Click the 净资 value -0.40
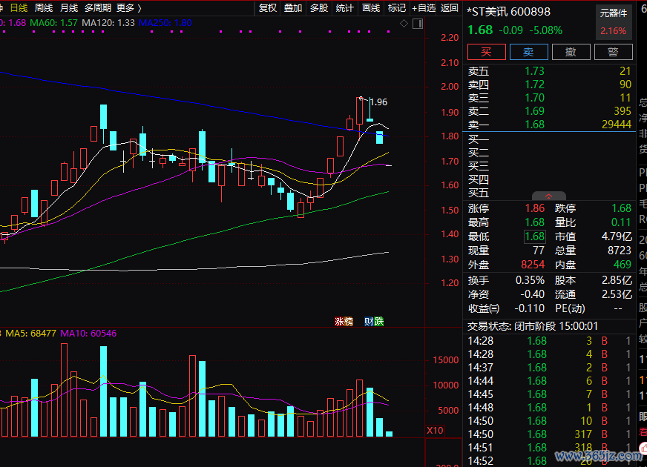Image resolution: width=647 pixels, height=467 pixels. coord(532,294)
